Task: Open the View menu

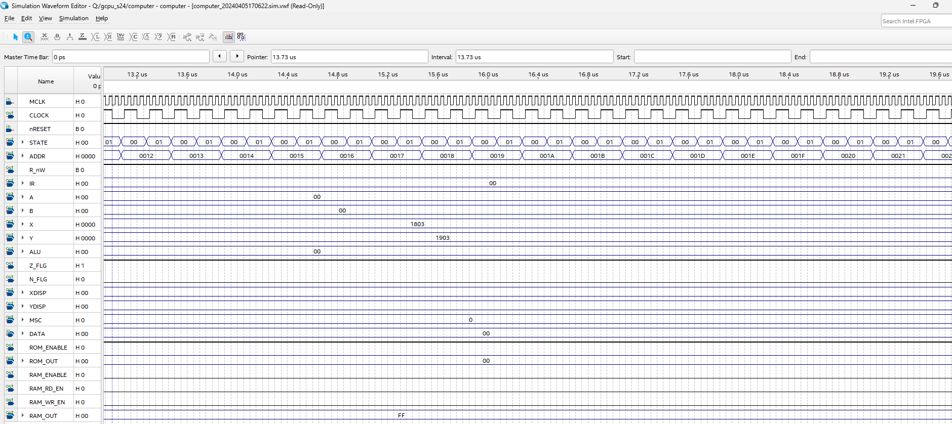Action: pyautogui.click(x=45, y=18)
